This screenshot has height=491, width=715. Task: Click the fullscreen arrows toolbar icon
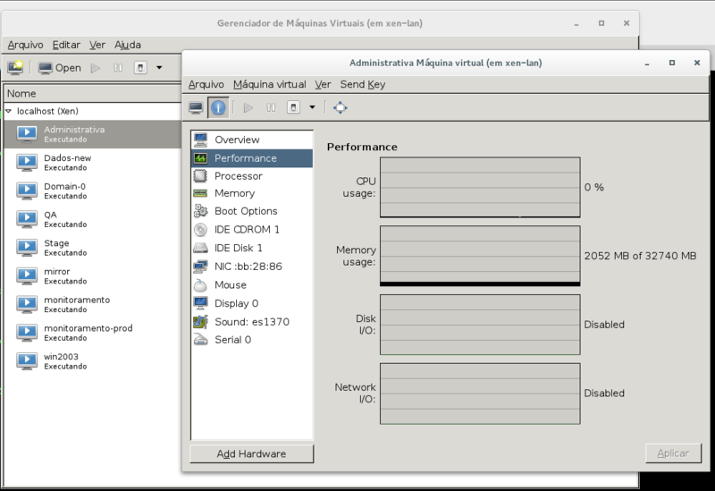pos(341,107)
